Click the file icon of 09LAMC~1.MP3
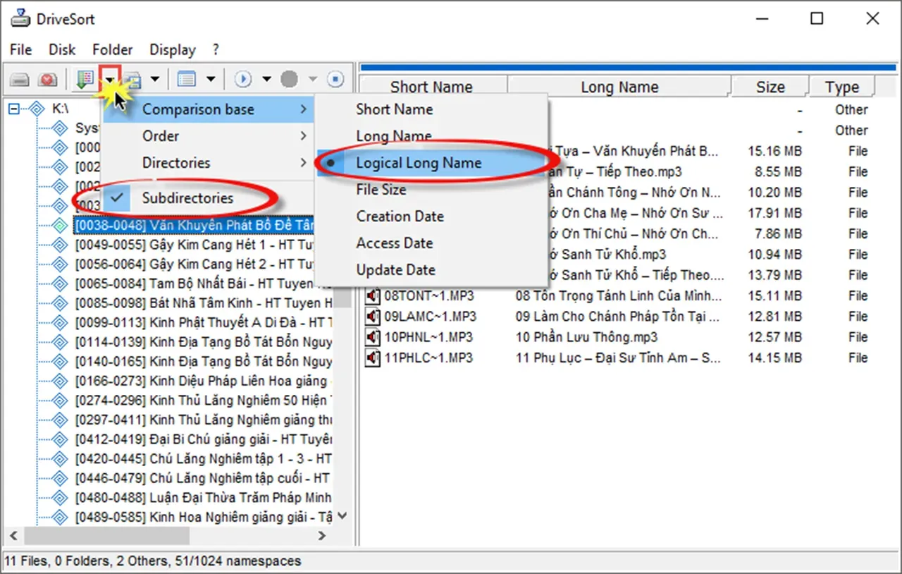This screenshot has height=574, width=902. coord(373,316)
